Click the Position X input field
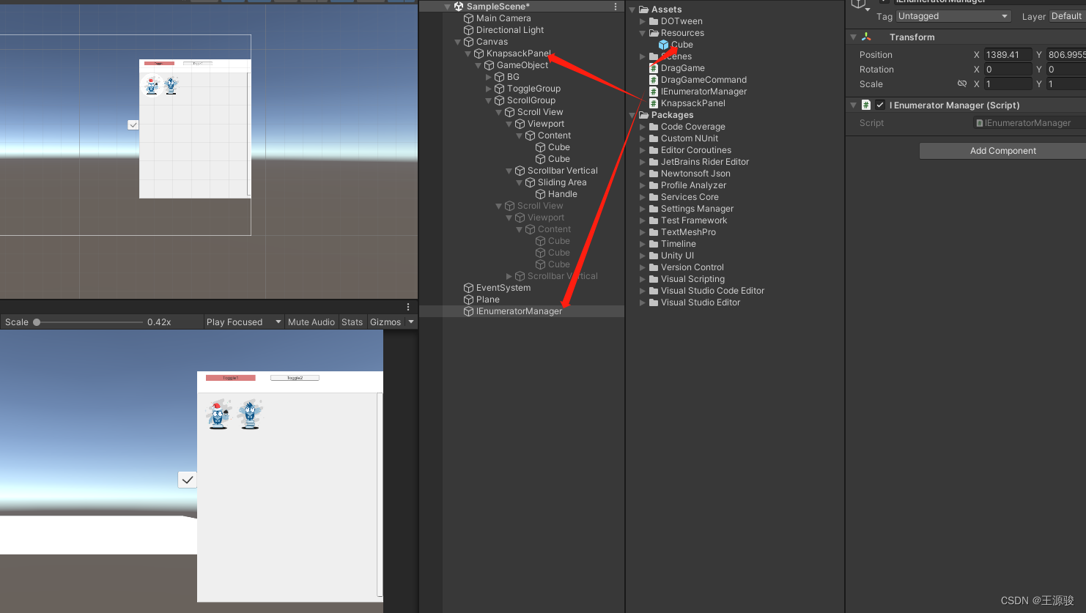Viewport: 1086px width, 613px height. (x=1008, y=54)
